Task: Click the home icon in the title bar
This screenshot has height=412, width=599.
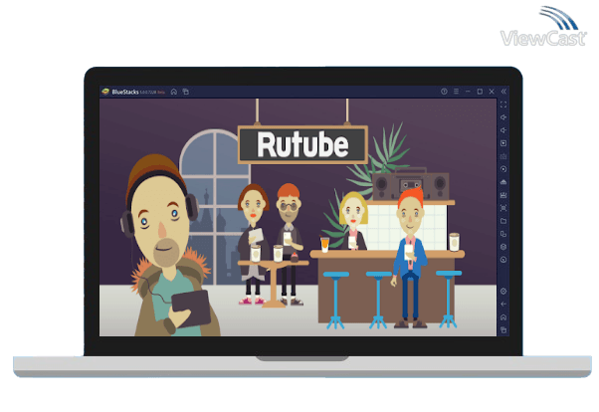Action: click(174, 92)
